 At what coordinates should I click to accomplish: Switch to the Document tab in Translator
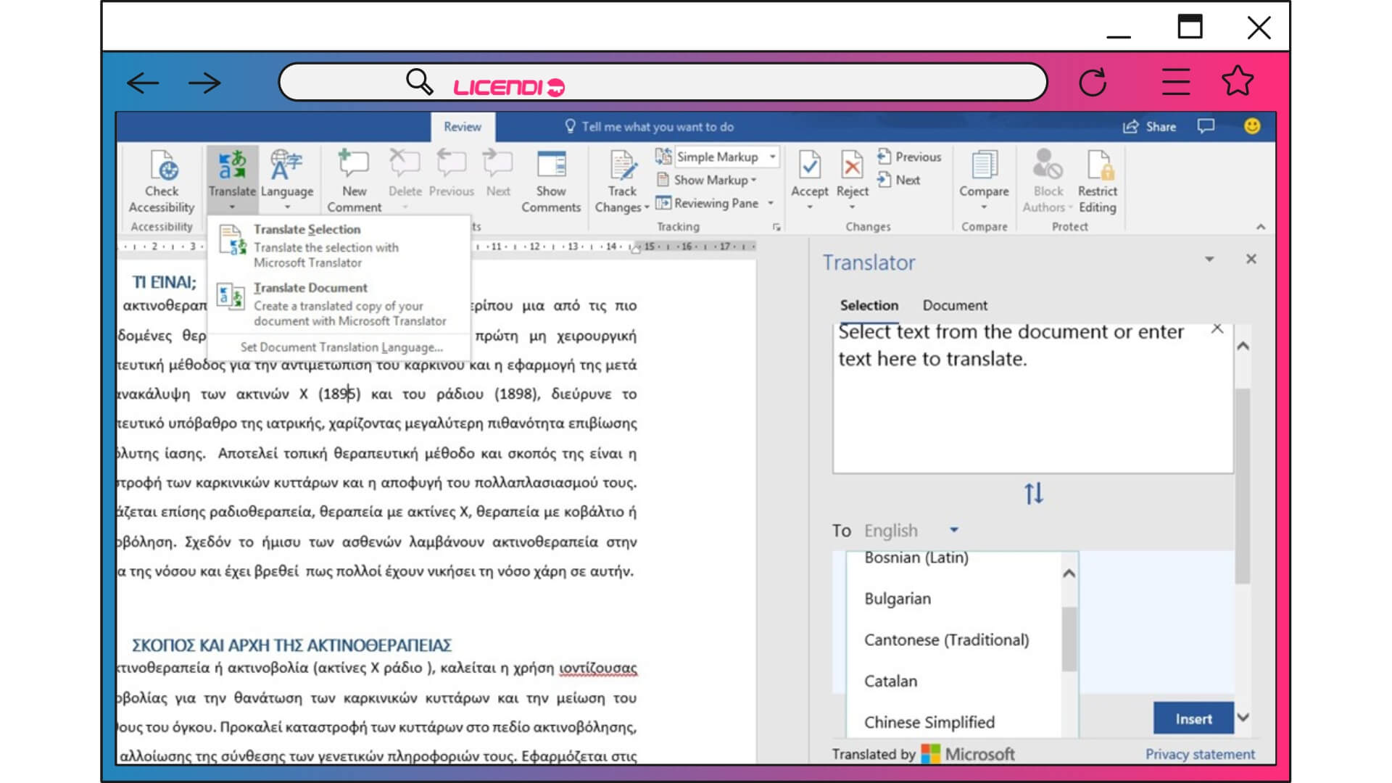[954, 305]
